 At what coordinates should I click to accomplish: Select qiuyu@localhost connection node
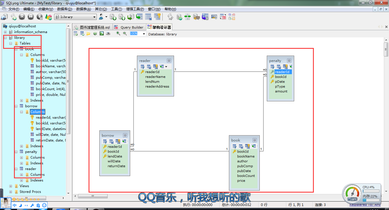[22, 26]
